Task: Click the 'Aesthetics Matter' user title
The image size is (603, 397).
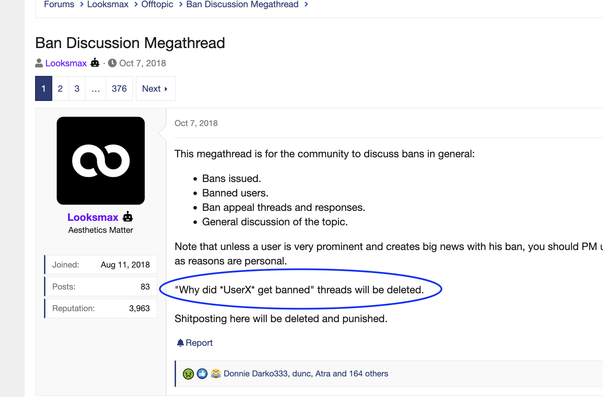Action: (x=101, y=230)
